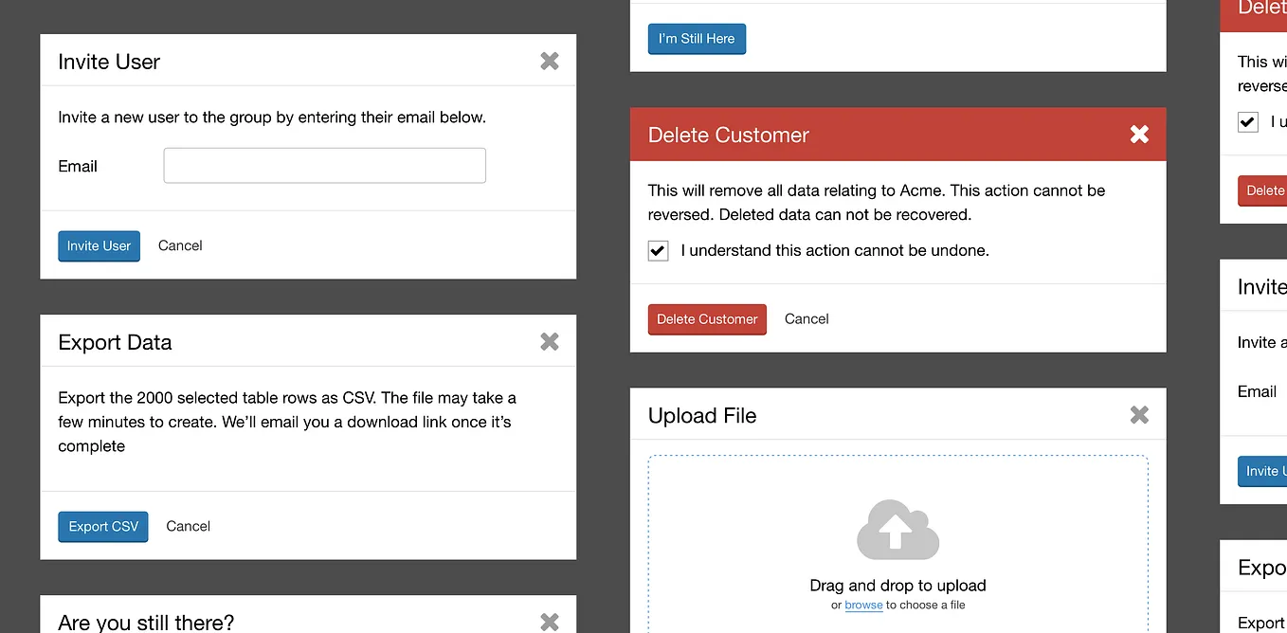Click the 'Export the 2000 selected table rows' paragraph
Image resolution: width=1287 pixels, height=633 pixels.
click(287, 422)
